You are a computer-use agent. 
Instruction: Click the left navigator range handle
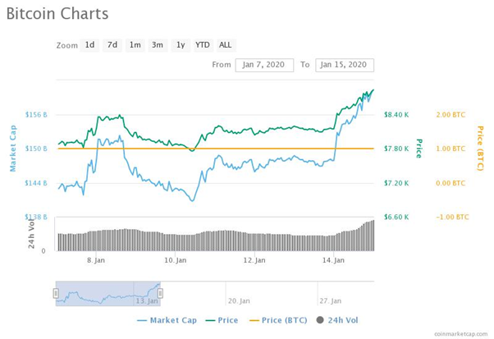[x=56, y=293]
